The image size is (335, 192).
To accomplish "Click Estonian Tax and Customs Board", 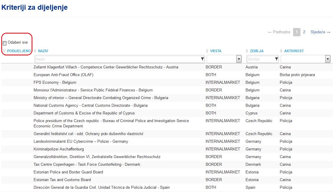I will [x=62, y=180].
